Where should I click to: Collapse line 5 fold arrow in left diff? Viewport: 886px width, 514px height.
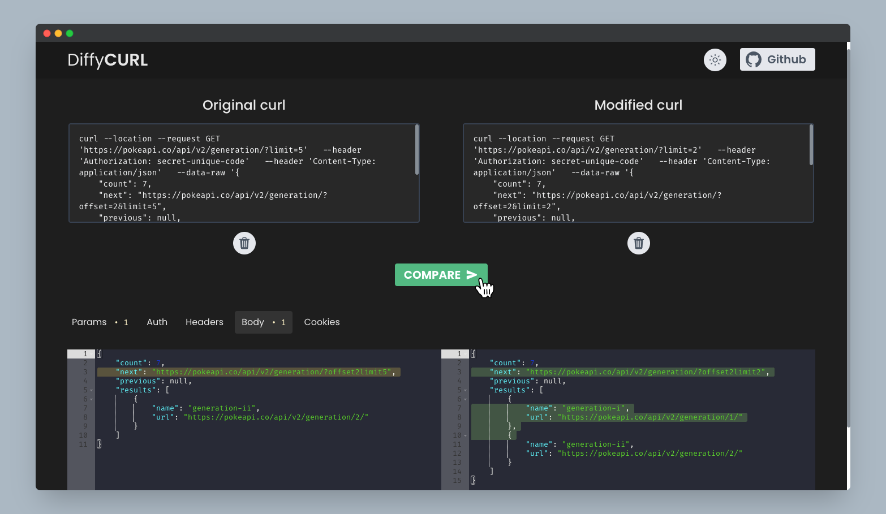click(x=91, y=390)
